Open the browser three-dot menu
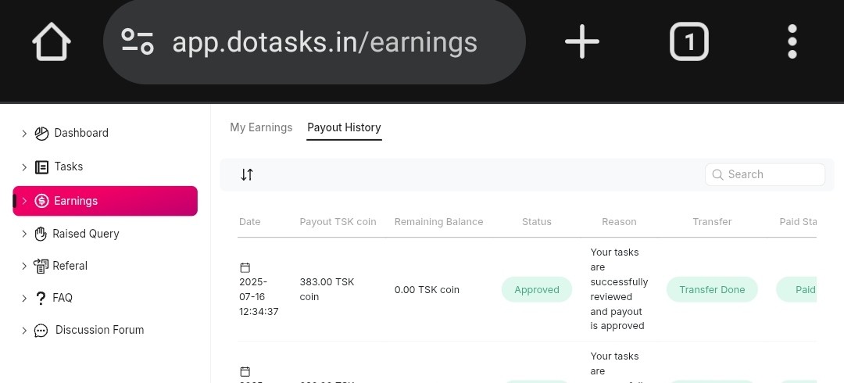The image size is (844, 383). 792,41
